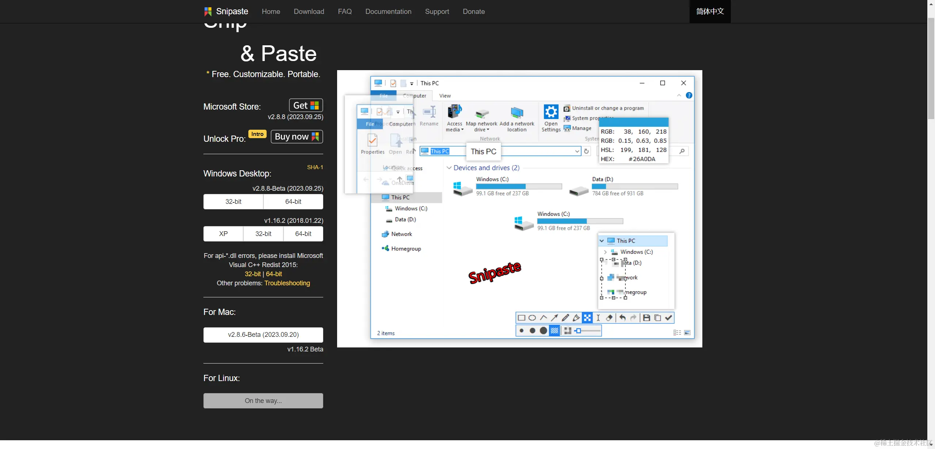Viewport: 935px width, 449px height.
Task: Pick the arrow tool in the annotation toolbar
Action: [x=554, y=318]
